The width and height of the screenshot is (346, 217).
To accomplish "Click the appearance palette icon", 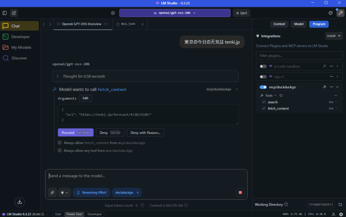I will pos(331,13).
